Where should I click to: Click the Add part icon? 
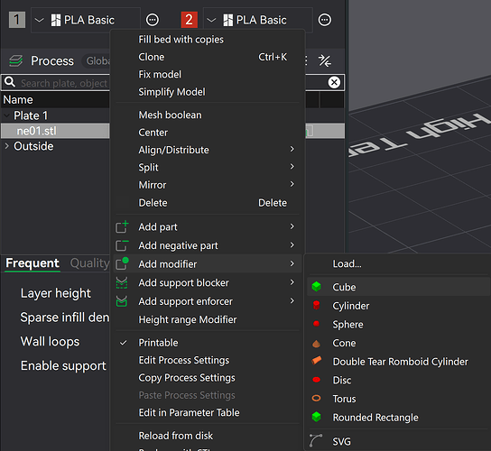point(122,226)
